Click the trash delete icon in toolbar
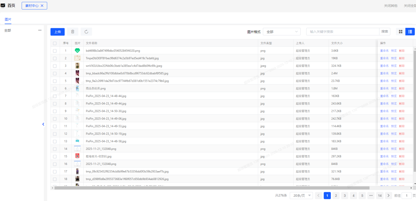The height and width of the screenshot is (201, 416). (x=72, y=32)
